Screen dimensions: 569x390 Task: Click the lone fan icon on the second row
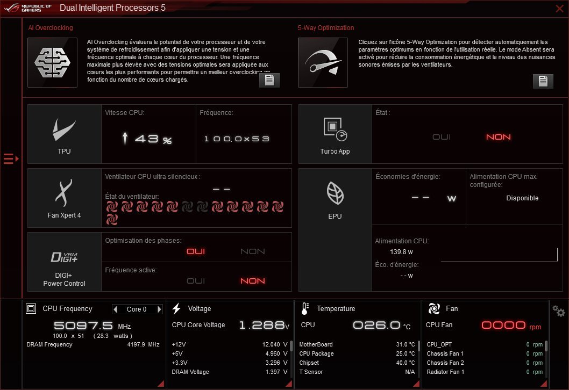(112, 219)
